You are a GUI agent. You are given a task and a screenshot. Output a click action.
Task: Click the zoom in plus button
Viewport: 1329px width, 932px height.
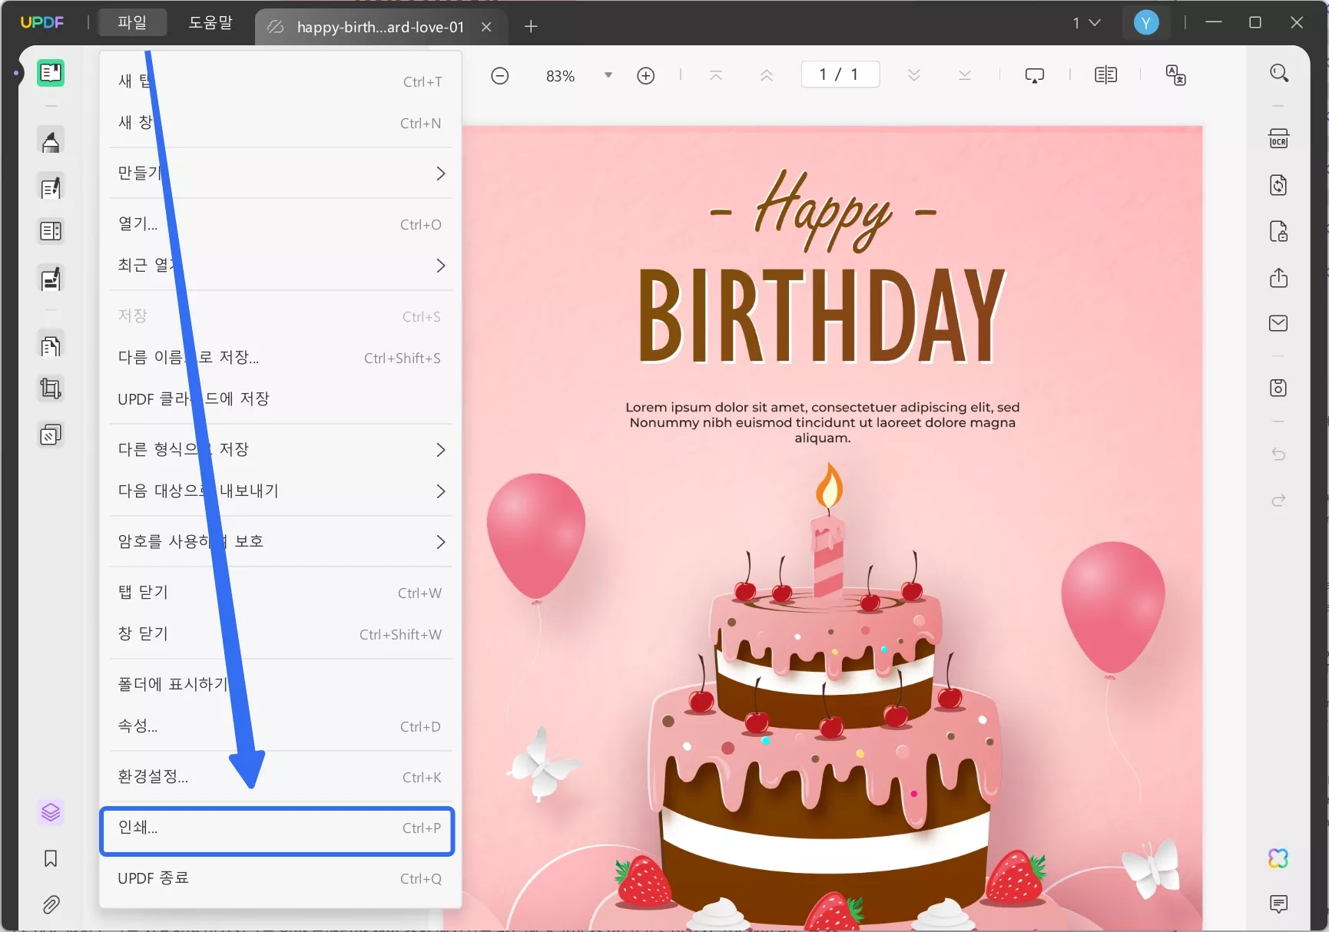click(645, 75)
